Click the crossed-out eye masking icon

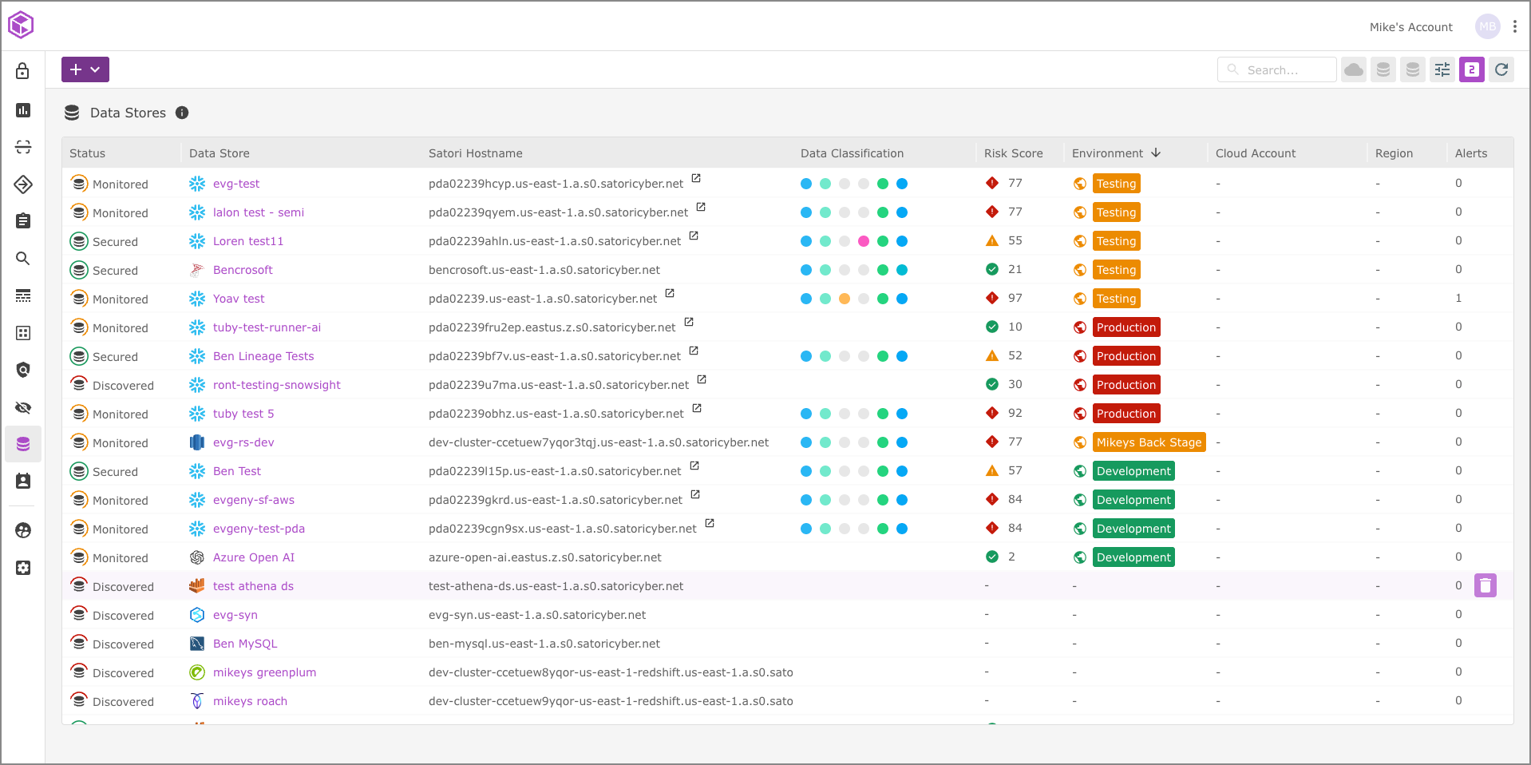coord(23,408)
